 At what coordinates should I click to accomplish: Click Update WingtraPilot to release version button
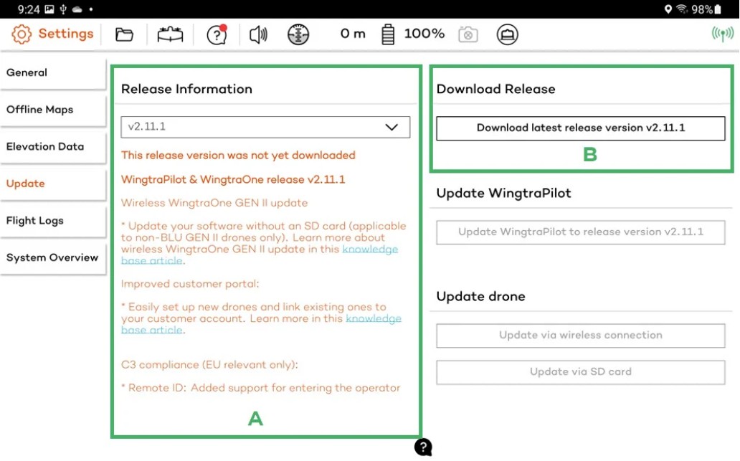(581, 232)
